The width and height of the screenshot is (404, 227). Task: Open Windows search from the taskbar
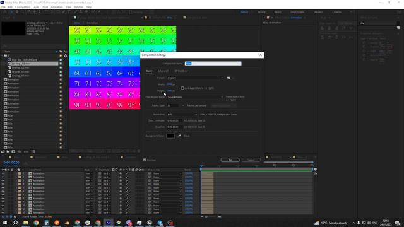point(15,223)
